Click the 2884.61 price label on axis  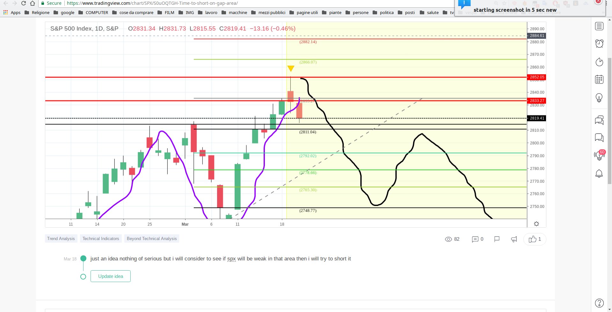coord(537,36)
